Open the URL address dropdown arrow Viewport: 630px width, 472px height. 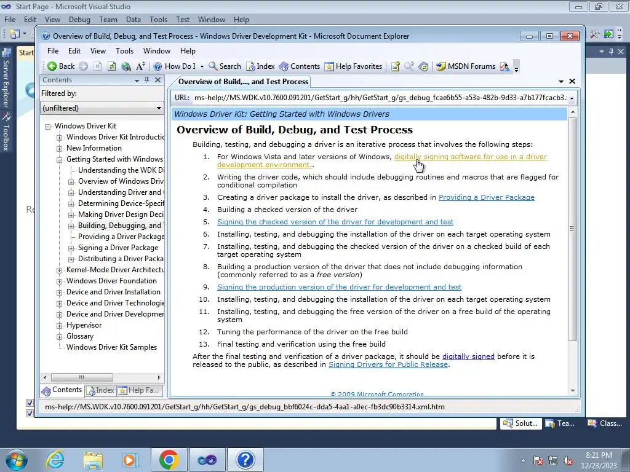(x=572, y=98)
